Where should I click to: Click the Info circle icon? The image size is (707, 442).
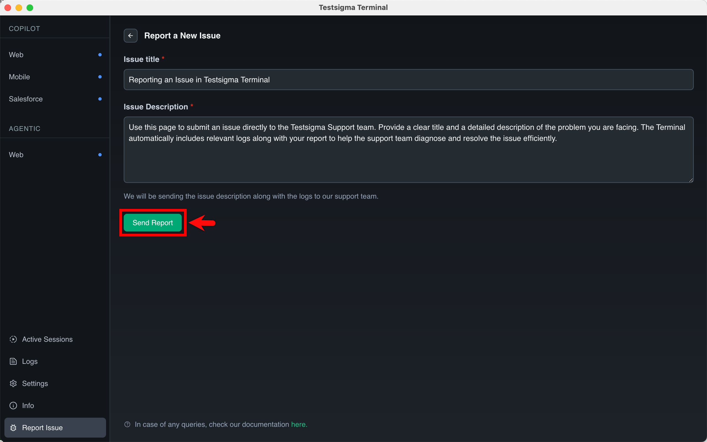pyautogui.click(x=13, y=406)
